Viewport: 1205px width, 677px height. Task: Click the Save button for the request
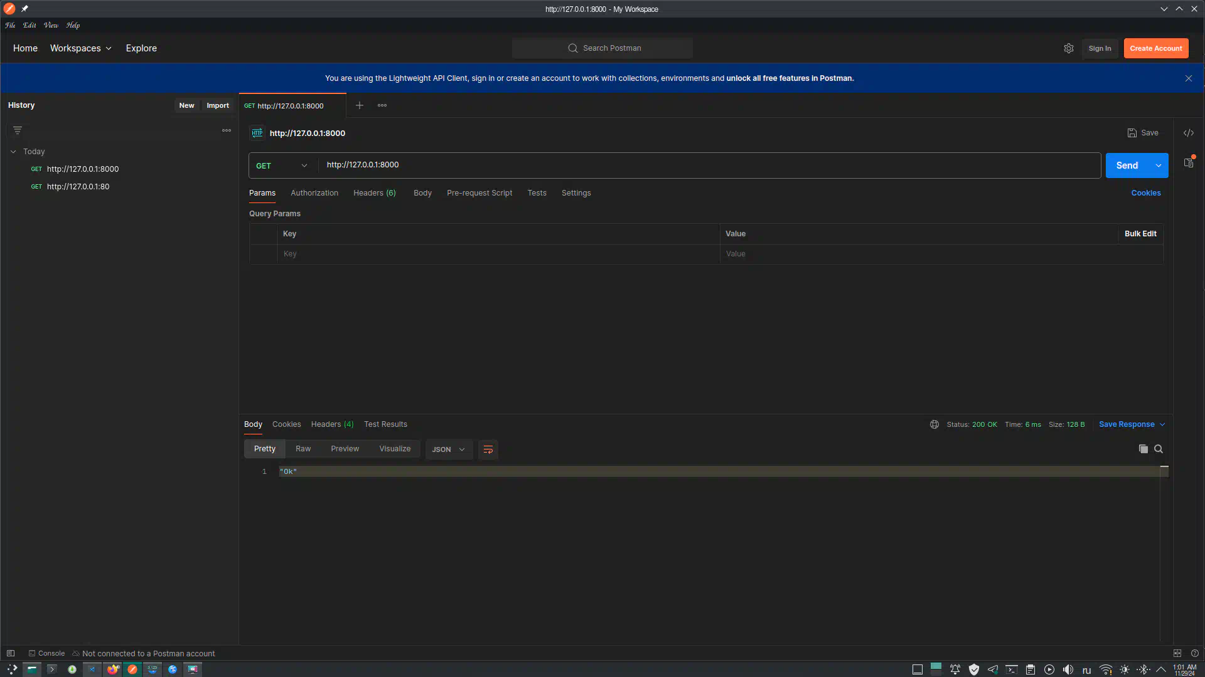click(1143, 133)
